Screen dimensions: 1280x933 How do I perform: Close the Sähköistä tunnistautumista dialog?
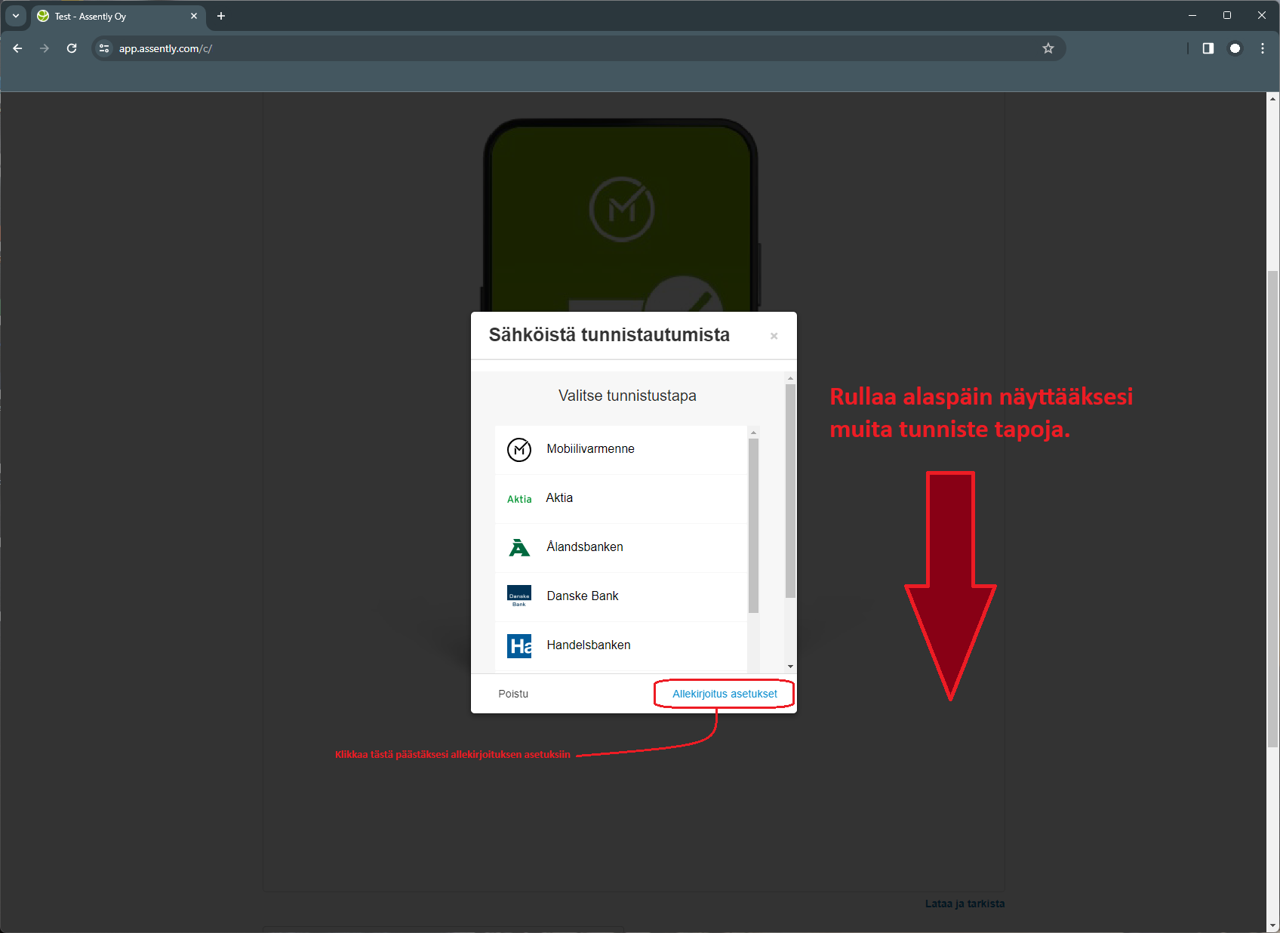click(x=774, y=336)
